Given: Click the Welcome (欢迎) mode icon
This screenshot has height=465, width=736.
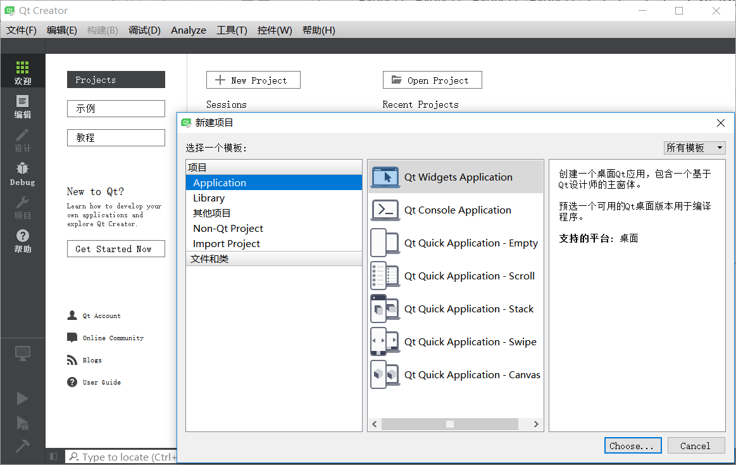Looking at the screenshot, I should click(x=23, y=73).
